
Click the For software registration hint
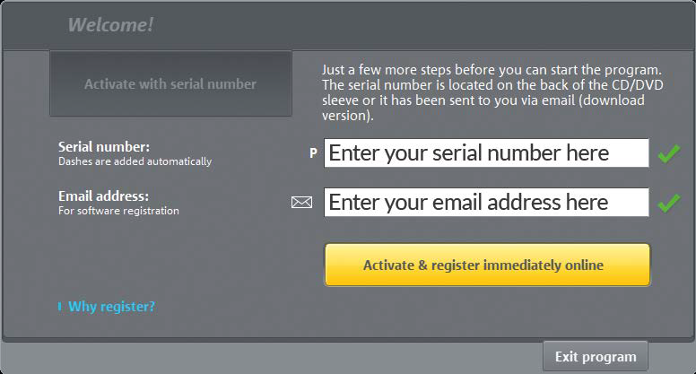tap(118, 212)
